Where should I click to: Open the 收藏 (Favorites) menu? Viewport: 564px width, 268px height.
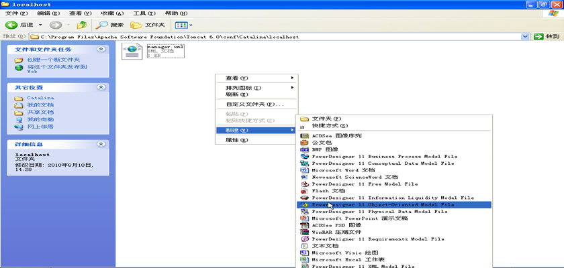112,13
